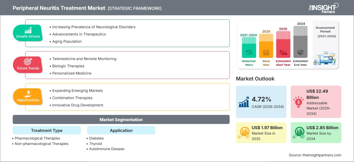354x162 pixels.
Task: Select the Application segment header
Action: (x=121, y=130)
